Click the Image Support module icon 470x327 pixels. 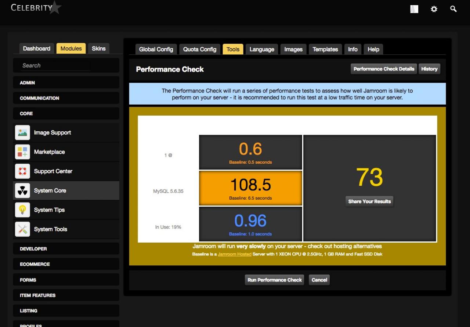coord(22,132)
